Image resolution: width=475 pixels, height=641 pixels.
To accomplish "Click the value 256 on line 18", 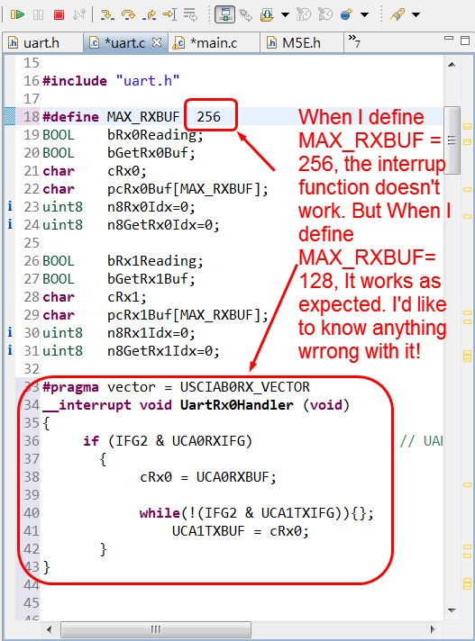I will 208,117.
